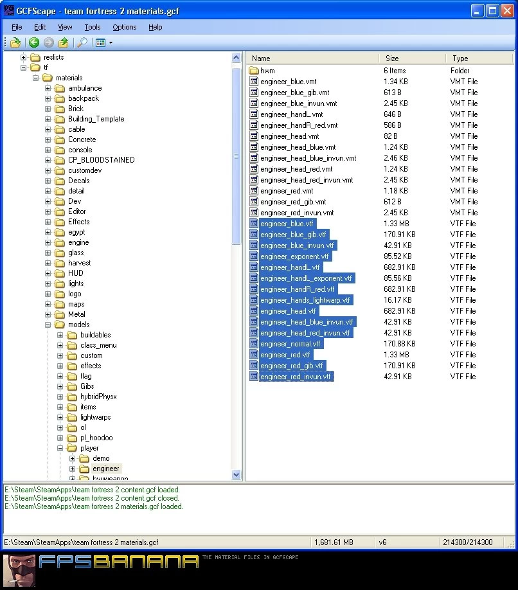
Task: Open the Options menu
Action: [124, 27]
